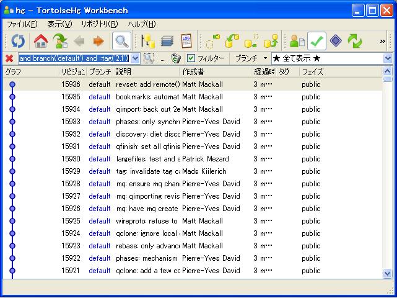The height and width of the screenshot is (298, 397).
Task: Select revision 15927 qimporting commit
Action: click(193, 196)
